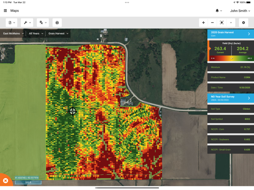
Task: Select the NCCPI - Soybeans row
Action: 231,140
